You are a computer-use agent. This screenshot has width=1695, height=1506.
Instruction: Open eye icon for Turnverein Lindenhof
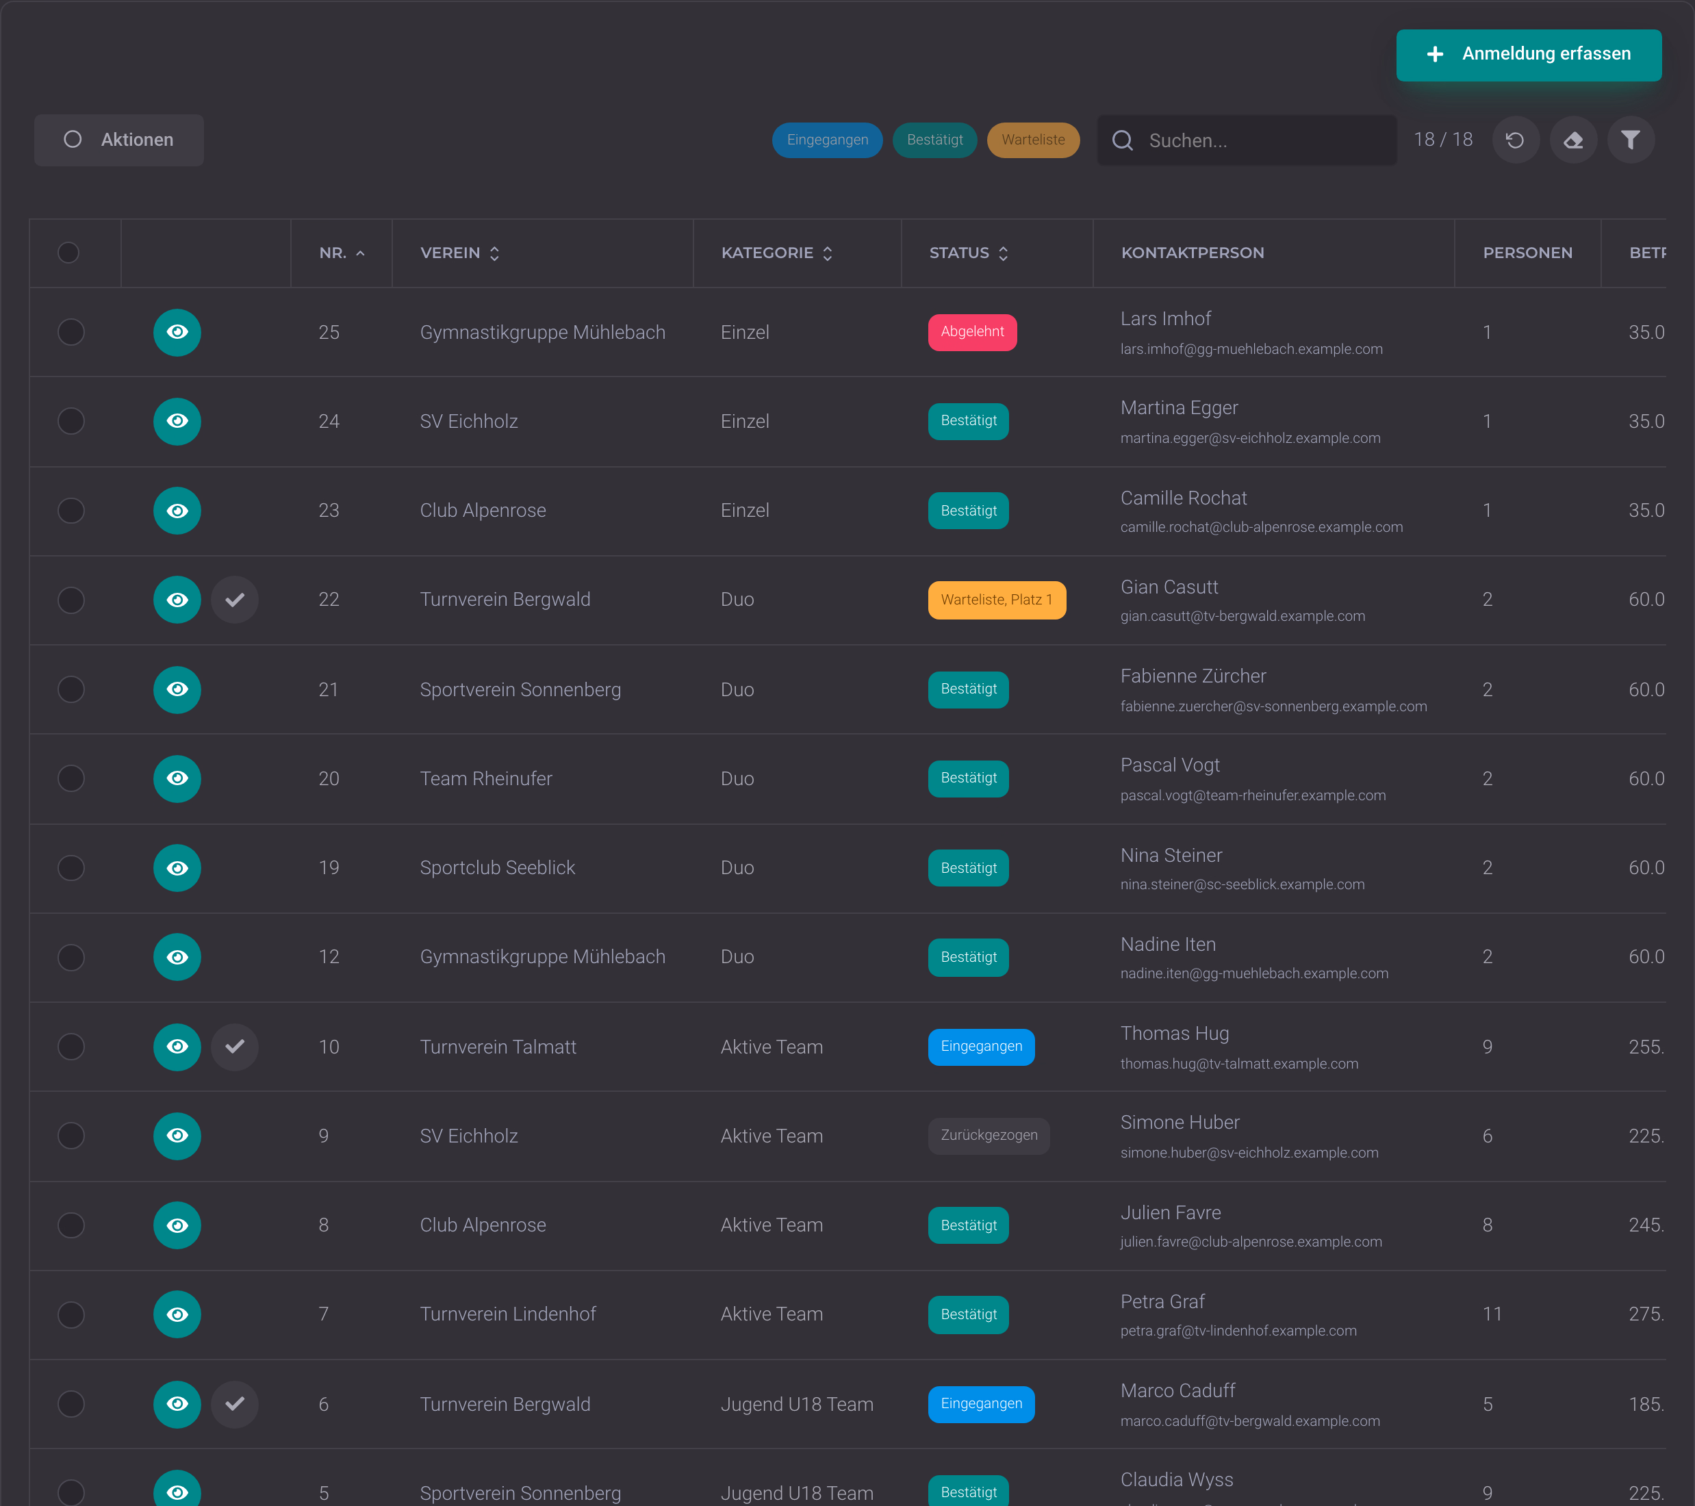click(x=177, y=1314)
